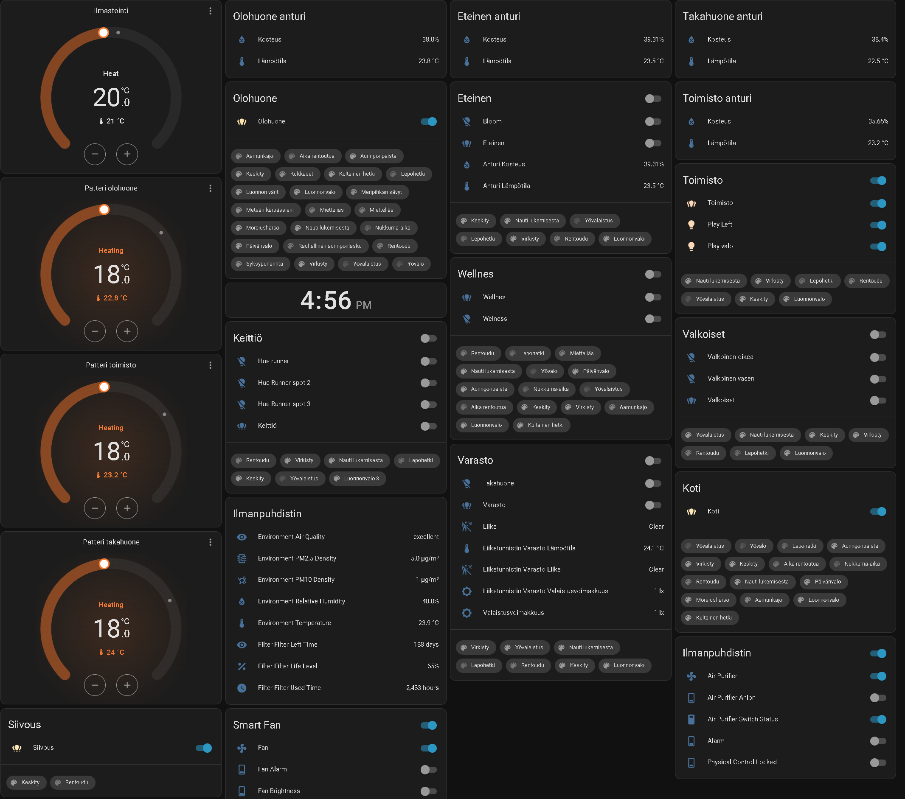
Task: Open Ilmastointi three-dot menu
Action: point(210,11)
